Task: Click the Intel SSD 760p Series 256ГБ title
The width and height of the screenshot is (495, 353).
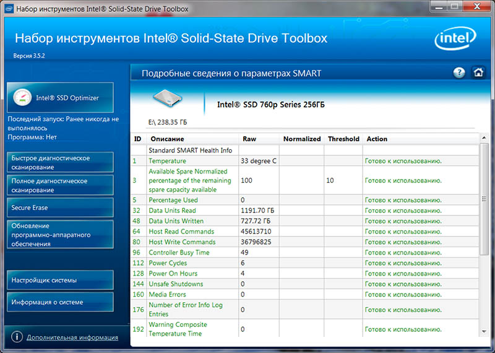Action: click(x=271, y=105)
